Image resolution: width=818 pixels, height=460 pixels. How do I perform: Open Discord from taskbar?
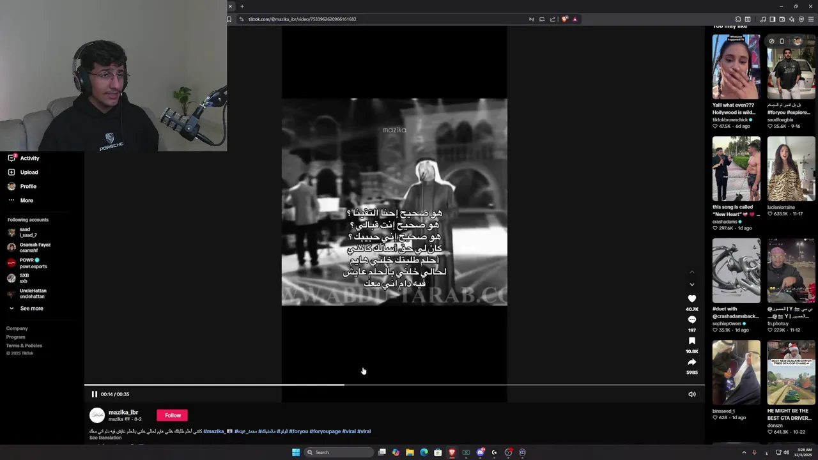point(480,452)
